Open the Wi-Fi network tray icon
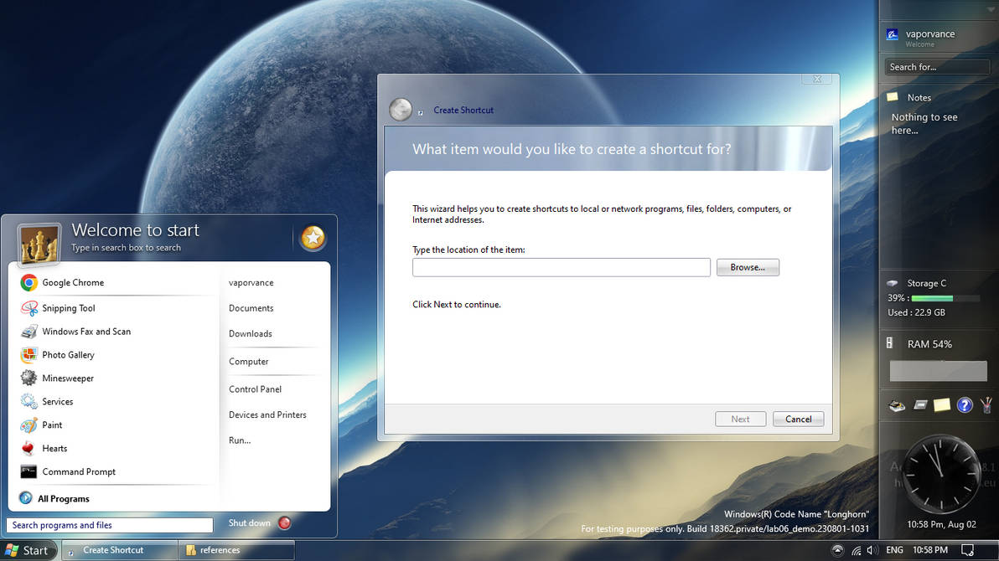The width and height of the screenshot is (999, 561). point(857,550)
